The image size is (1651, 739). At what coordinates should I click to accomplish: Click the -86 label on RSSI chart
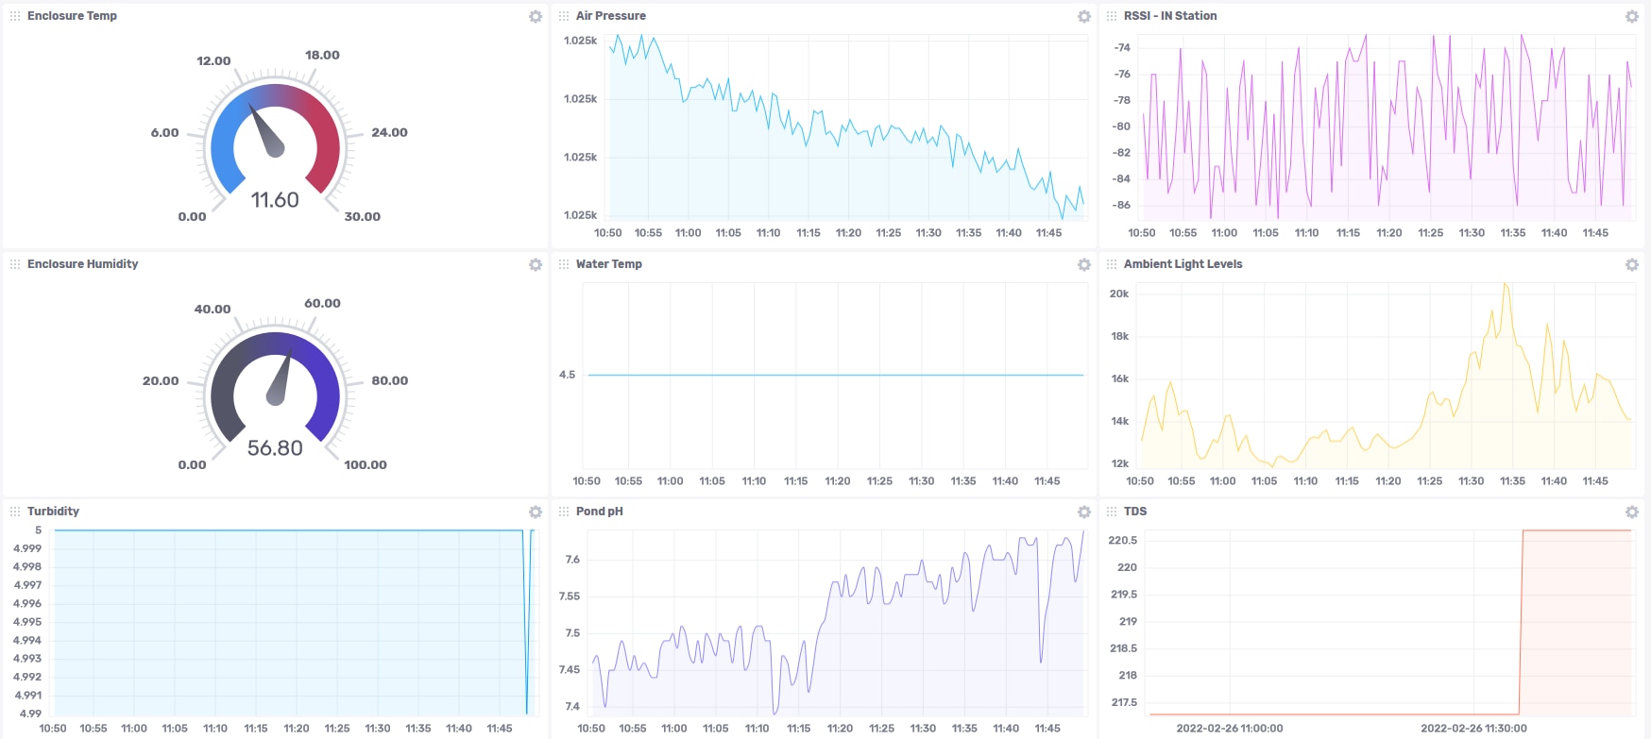tap(1121, 205)
